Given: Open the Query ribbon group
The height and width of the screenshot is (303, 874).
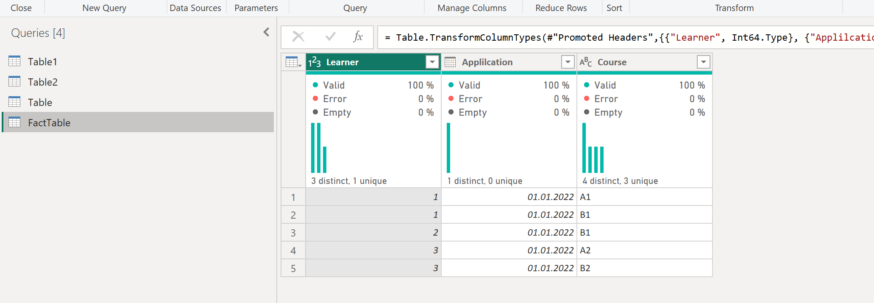Looking at the screenshot, I should click(355, 8).
